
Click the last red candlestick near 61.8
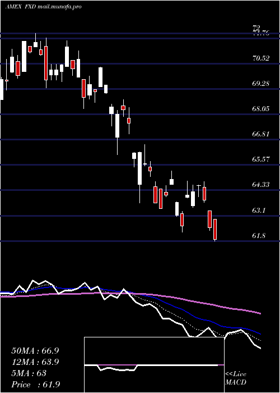click(x=214, y=229)
